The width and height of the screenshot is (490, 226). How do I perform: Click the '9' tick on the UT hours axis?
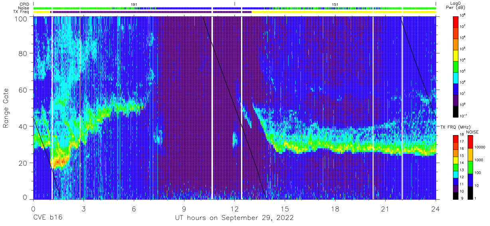tap(184, 208)
